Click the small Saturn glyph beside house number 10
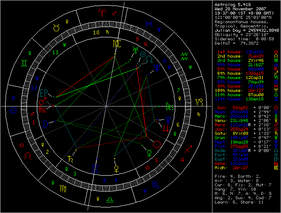 click(x=108, y=32)
